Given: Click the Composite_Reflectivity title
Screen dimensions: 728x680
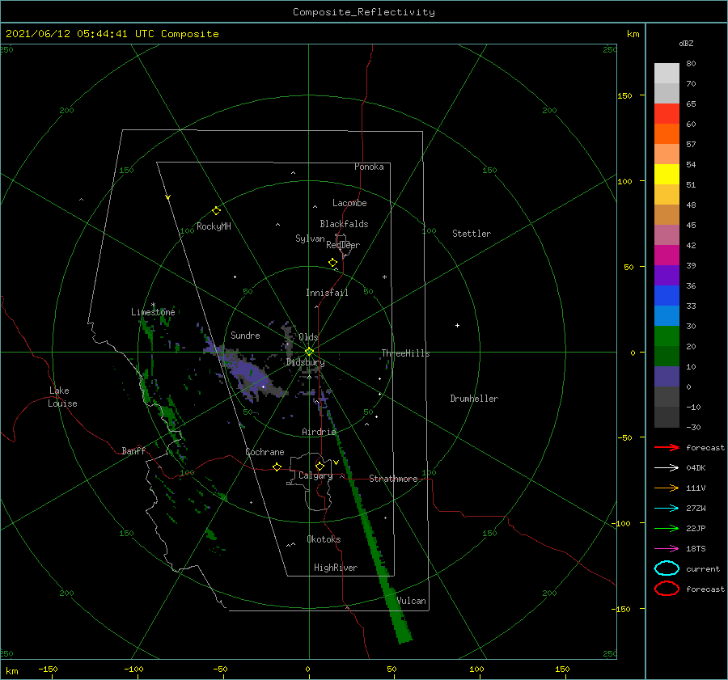Looking at the screenshot, I should 364,12.
